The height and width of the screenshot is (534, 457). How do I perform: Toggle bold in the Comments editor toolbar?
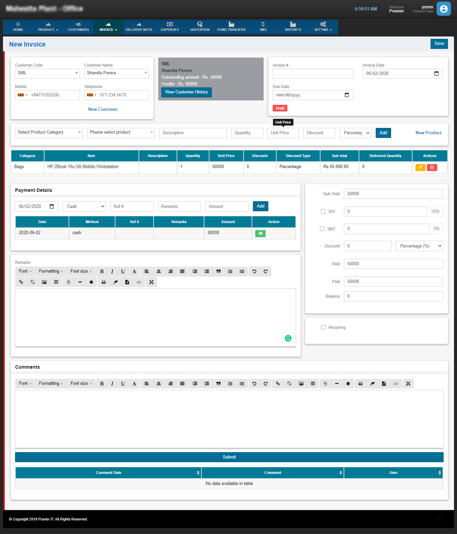coord(102,384)
